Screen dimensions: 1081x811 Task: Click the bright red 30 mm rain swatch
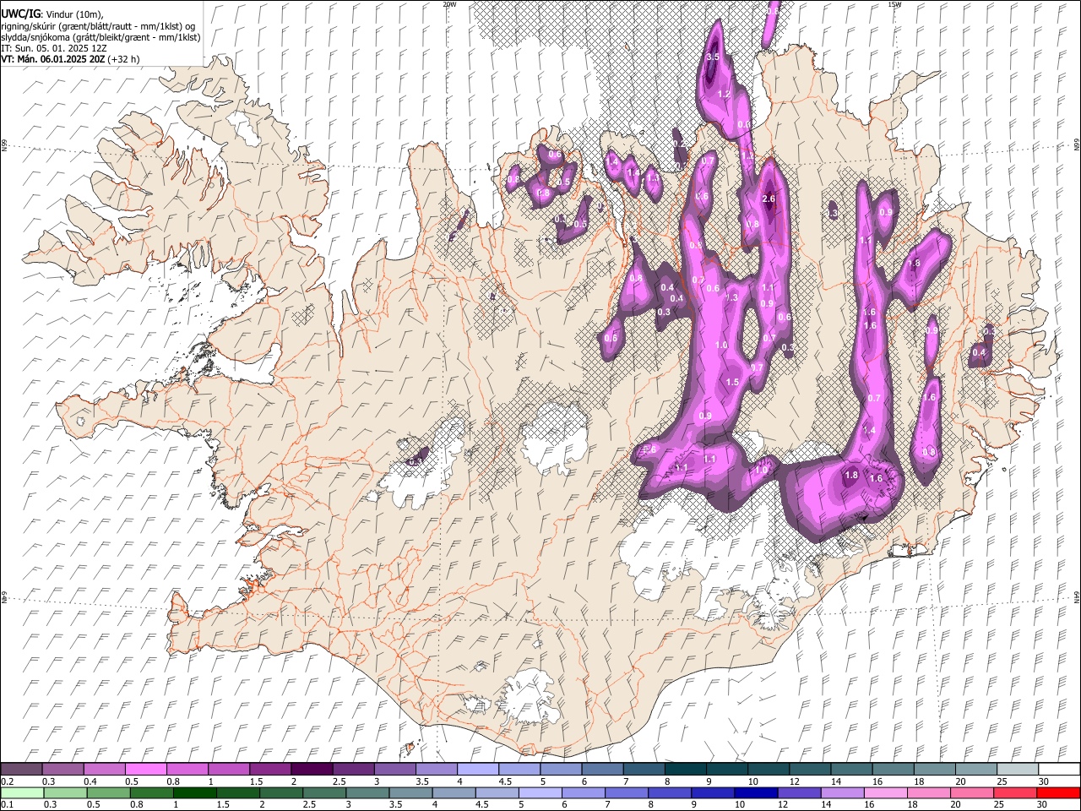coord(1058,792)
